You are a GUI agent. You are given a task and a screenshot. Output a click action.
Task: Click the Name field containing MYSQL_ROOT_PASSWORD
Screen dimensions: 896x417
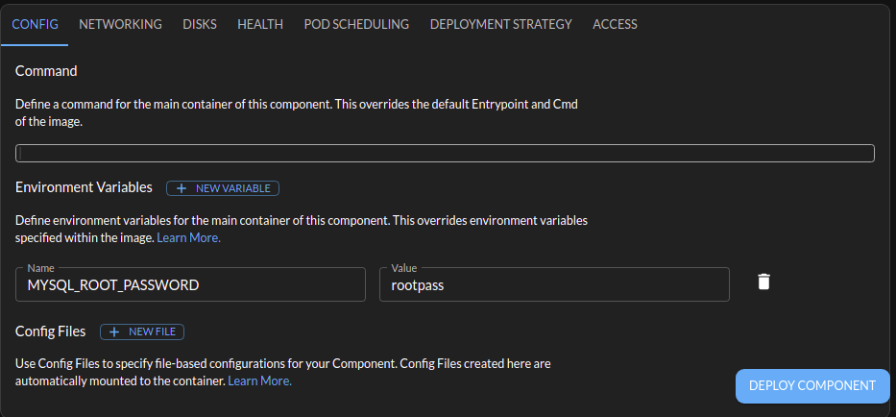point(190,284)
